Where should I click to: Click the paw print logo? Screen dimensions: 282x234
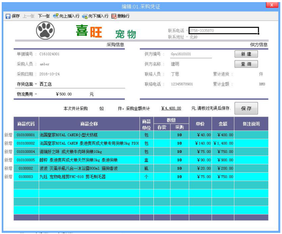(x=46, y=30)
